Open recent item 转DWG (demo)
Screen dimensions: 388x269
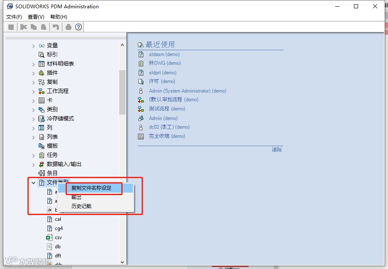point(165,63)
